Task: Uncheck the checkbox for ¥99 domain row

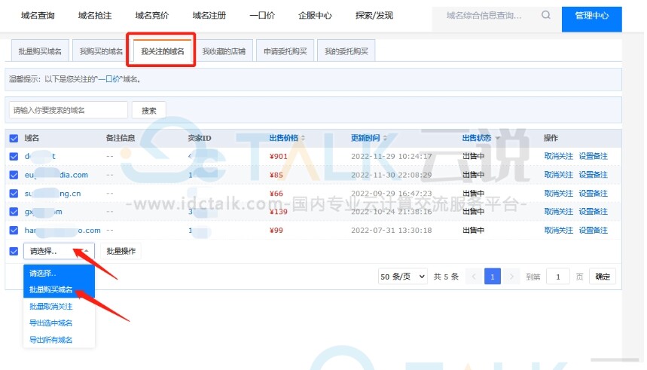Action: coord(14,231)
